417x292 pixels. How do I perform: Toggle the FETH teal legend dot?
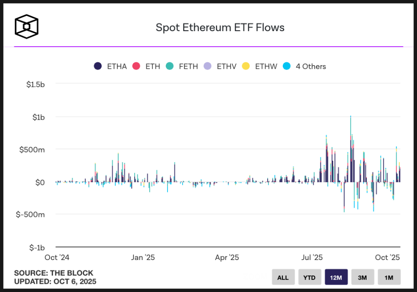[170, 66]
